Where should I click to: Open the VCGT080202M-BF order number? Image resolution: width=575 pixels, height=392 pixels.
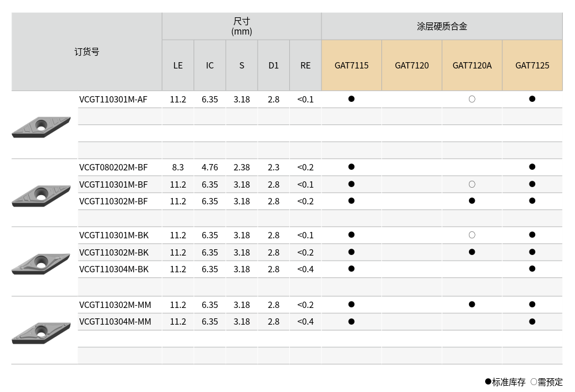click(x=114, y=168)
